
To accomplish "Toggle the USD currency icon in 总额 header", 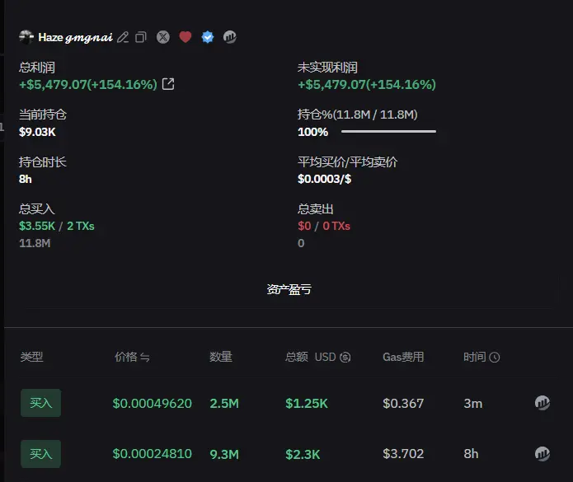I will click(345, 357).
